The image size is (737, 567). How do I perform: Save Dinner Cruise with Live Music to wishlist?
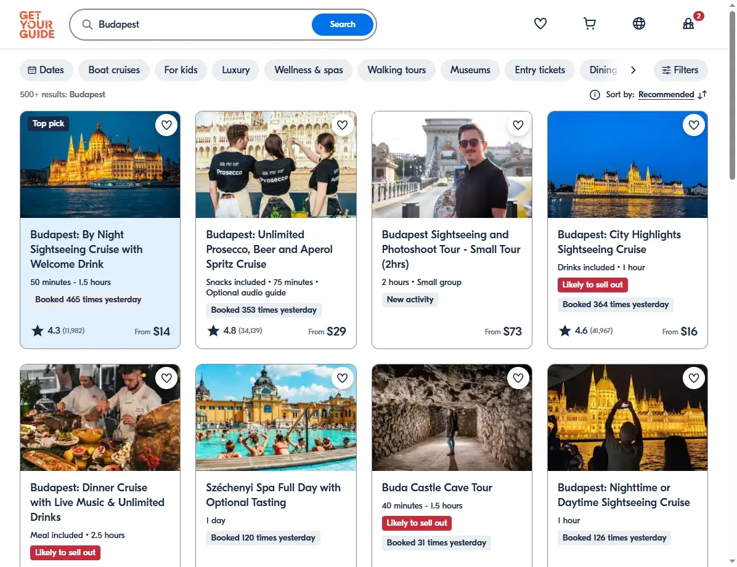[x=166, y=377]
